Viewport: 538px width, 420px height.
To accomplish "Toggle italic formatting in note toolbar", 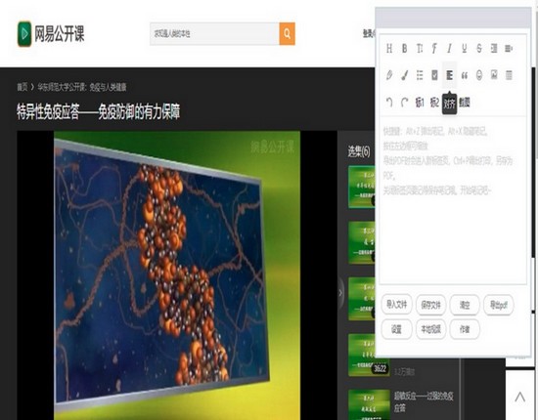I will [x=449, y=48].
